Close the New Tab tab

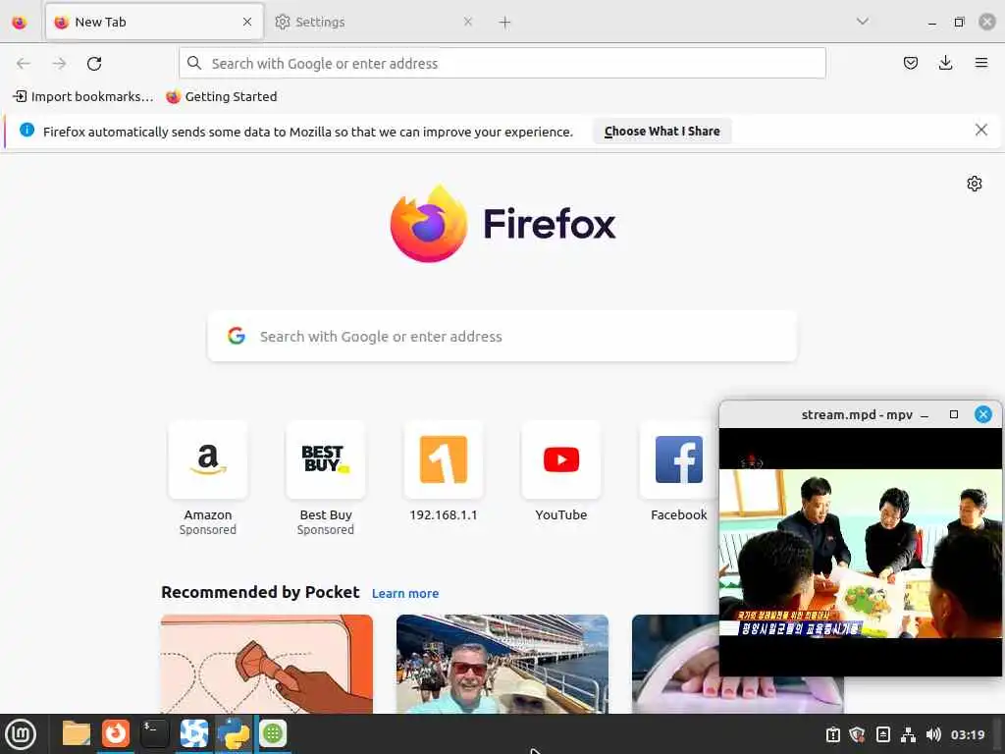pyautogui.click(x=247, y=22)
